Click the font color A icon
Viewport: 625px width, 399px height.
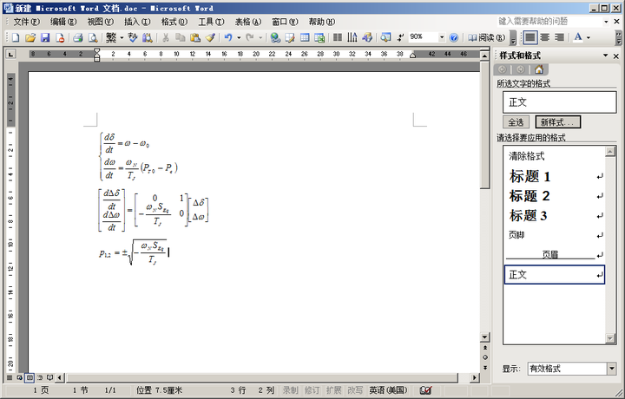point(577,37)
